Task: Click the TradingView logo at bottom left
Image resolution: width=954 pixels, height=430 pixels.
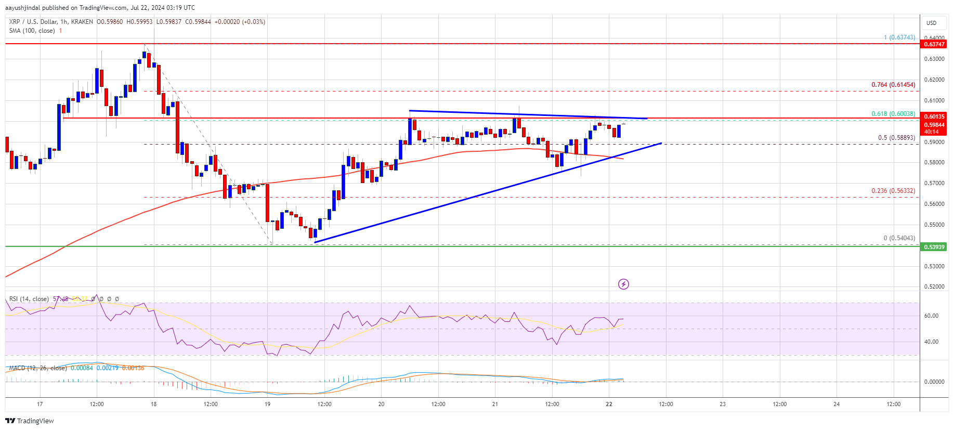Action: [x=30, y=421]
